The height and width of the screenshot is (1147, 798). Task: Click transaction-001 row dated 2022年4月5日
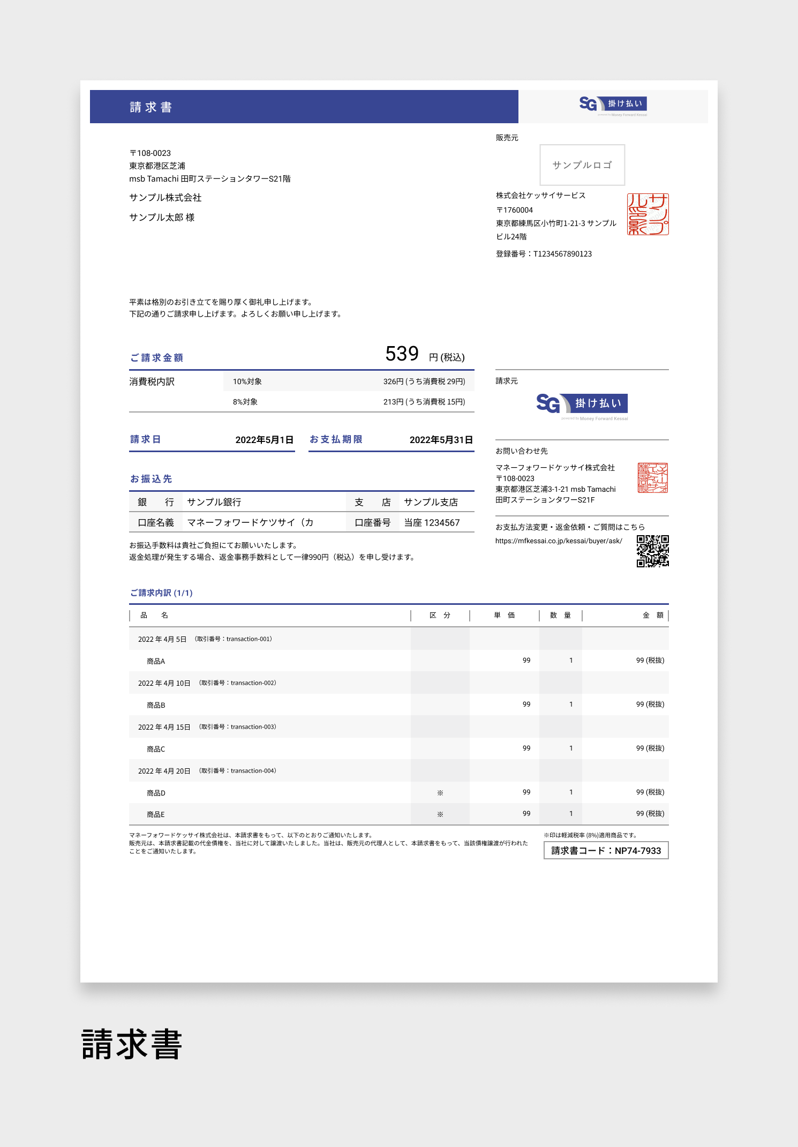tap(399, 639)
